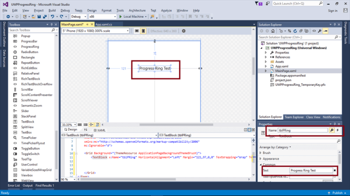Click the Text property input field
The width and height of the screenshot is (350, 196).
311,170
